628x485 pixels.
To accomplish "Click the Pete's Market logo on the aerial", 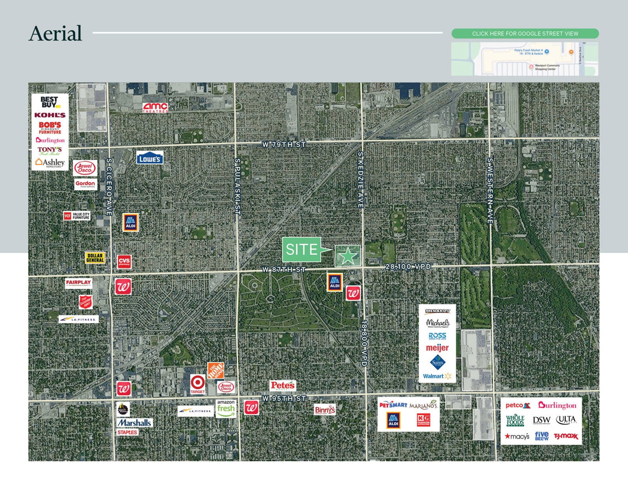I will [283, 386].
